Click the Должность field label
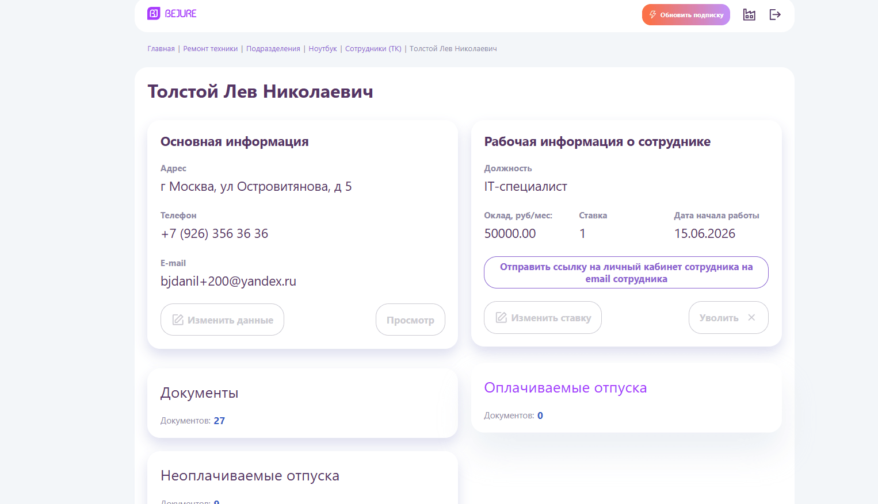Viewport: 878px width, 504px height. pyautogui.click(x=508, y=168)
